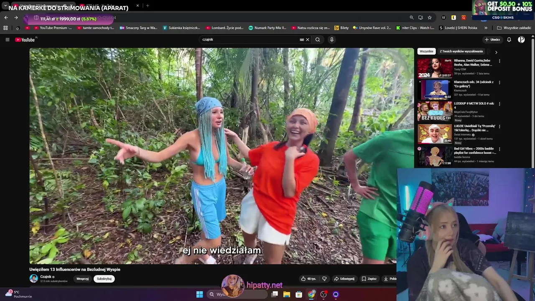Screen dimensions: 535x301
Task: Bookmark this page with the star icon
Action: [430, 18]
